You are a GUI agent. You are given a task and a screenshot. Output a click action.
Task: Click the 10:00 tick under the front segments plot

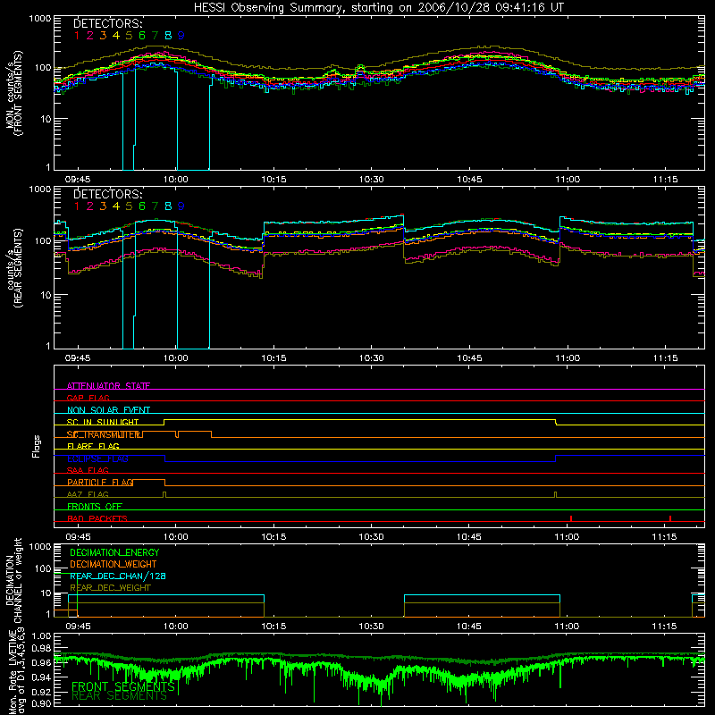pos(175,180)
